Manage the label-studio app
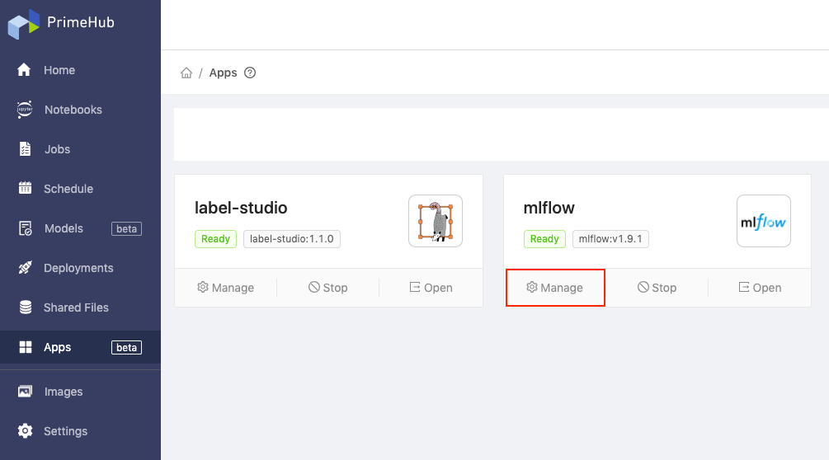The width and height of the screenshot is (829, 460). tap(226, 288)
